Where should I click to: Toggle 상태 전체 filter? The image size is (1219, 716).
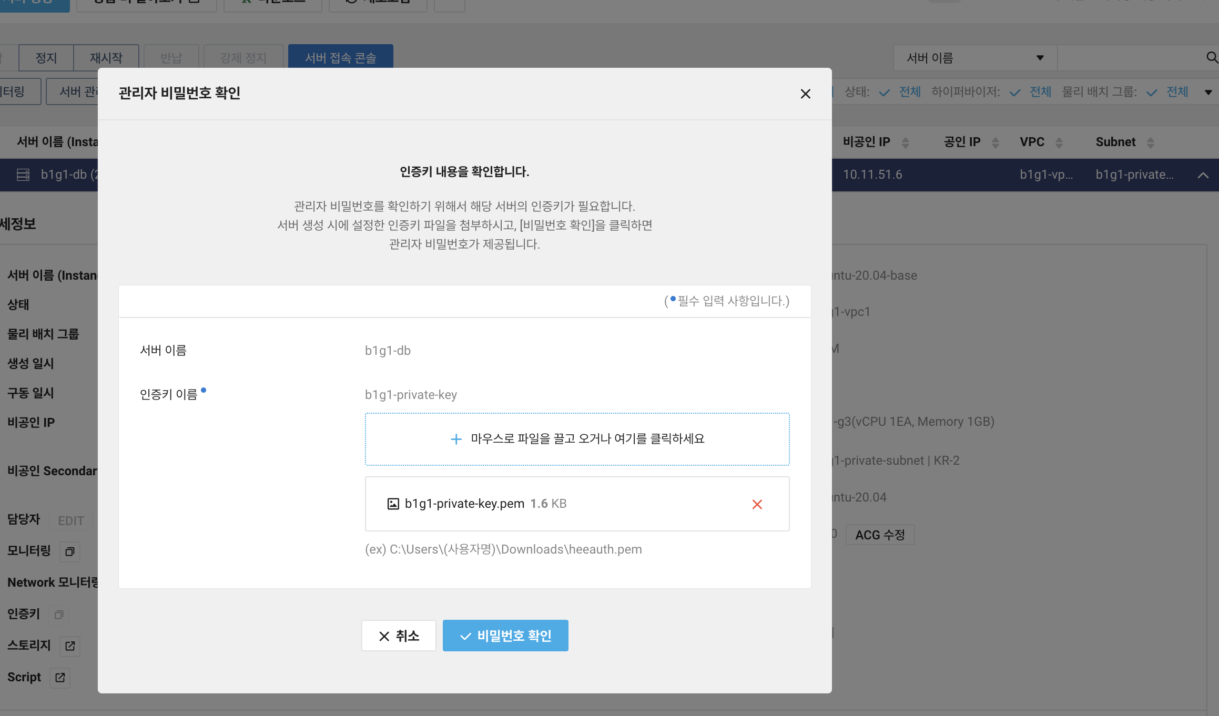(900, 92)
